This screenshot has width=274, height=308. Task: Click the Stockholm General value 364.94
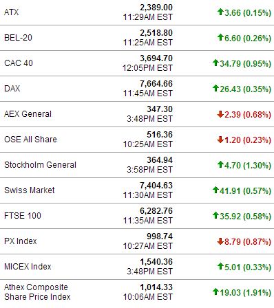point(160,160)
